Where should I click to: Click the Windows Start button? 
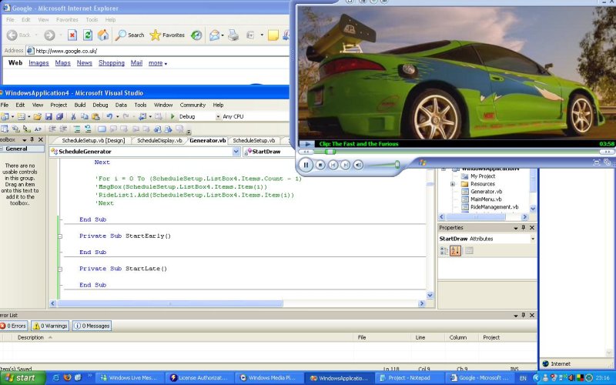coord(22,378)
